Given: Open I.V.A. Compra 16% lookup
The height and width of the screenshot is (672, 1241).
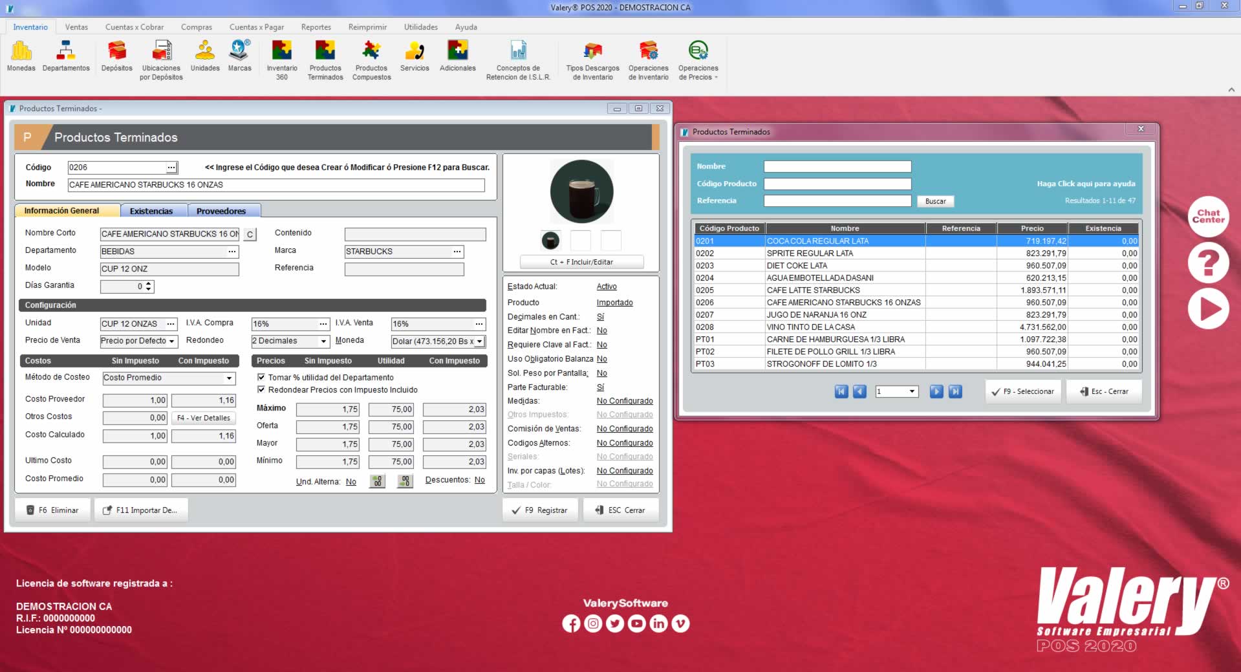Looking at the screenshot, I should [323, 324].
